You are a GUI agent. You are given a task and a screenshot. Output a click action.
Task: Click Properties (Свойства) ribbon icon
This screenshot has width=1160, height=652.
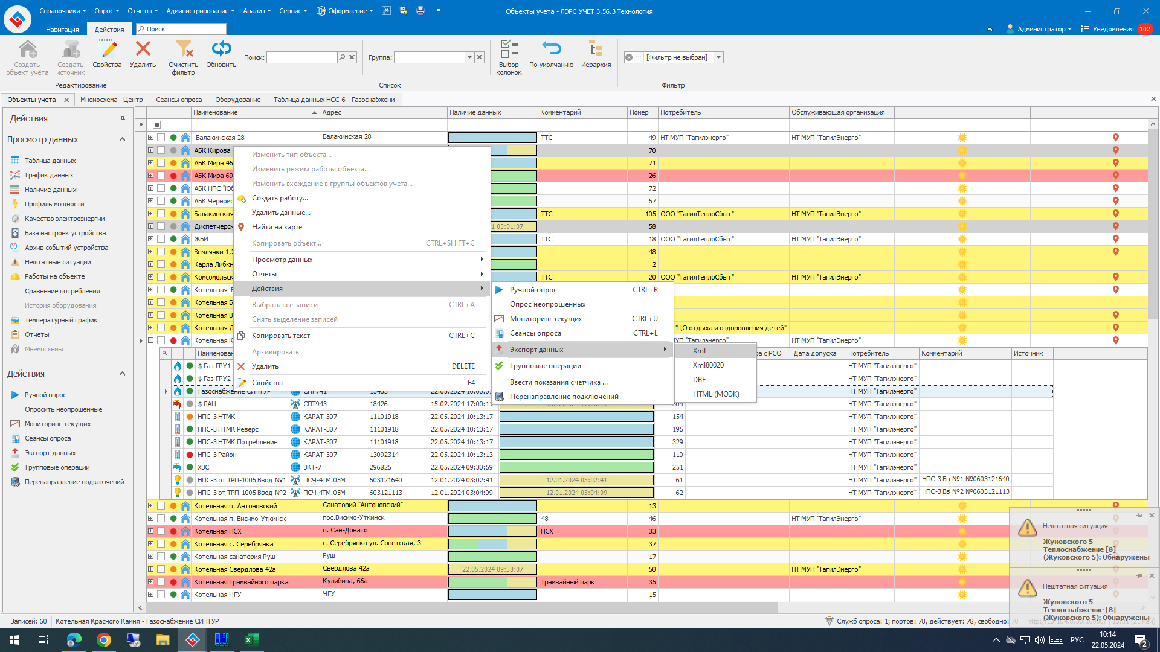(x=107, y=50)
